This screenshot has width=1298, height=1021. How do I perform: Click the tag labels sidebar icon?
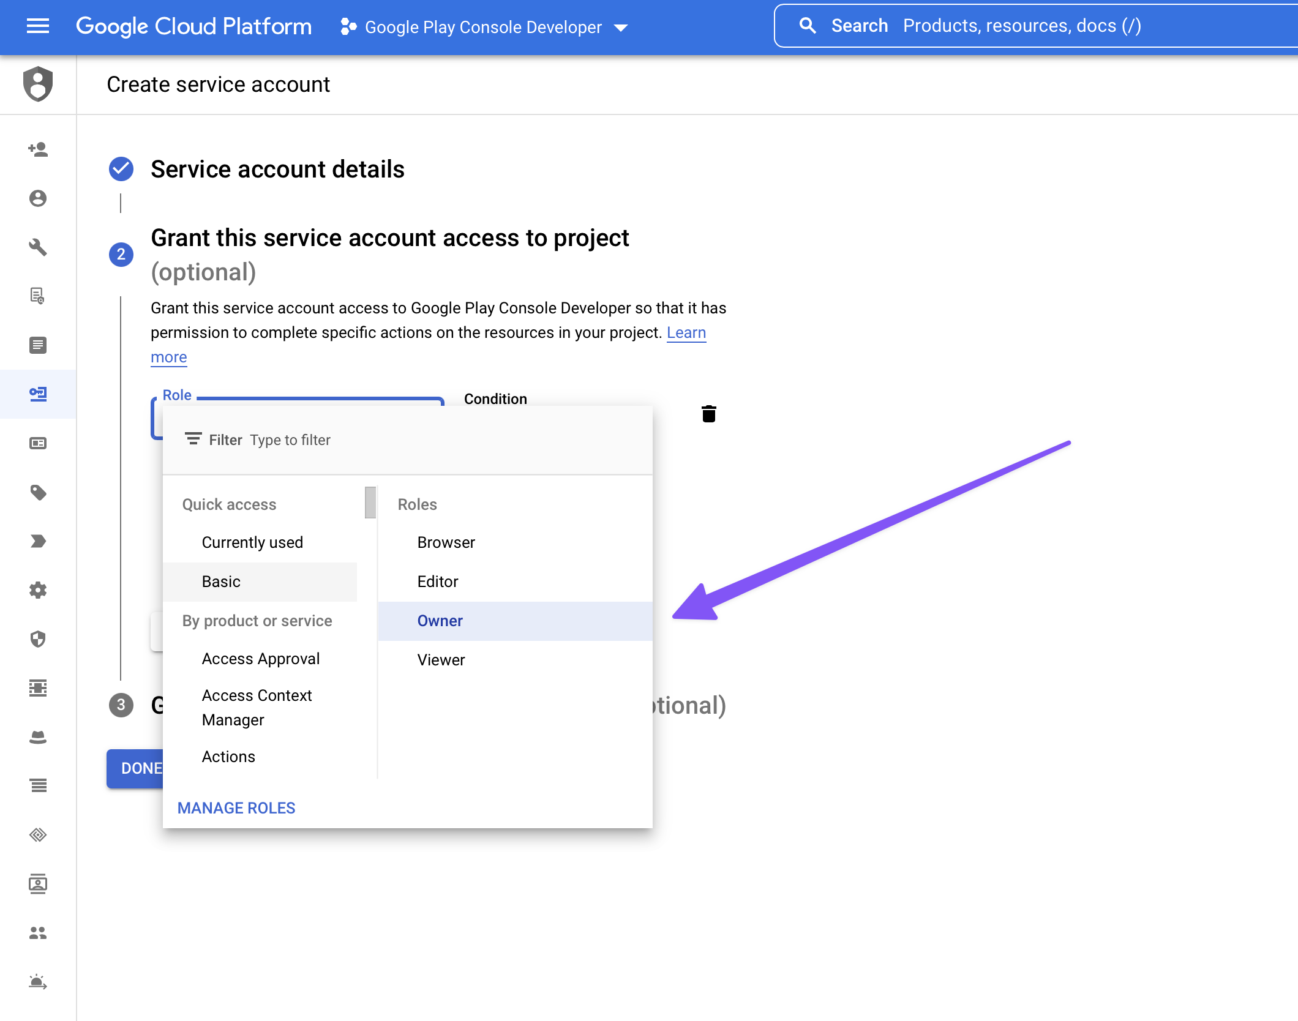click(38, 492)
